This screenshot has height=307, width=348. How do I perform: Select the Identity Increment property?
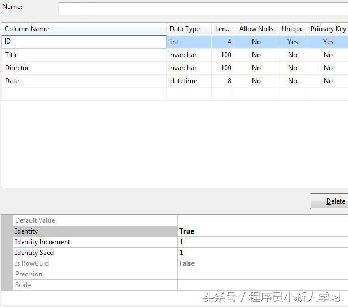pos(95,242)
